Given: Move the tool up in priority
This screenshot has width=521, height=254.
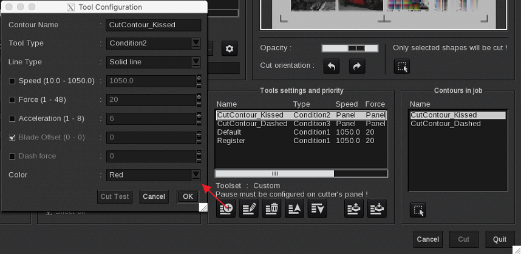Looking at the screenshot, I should point(295,209).
